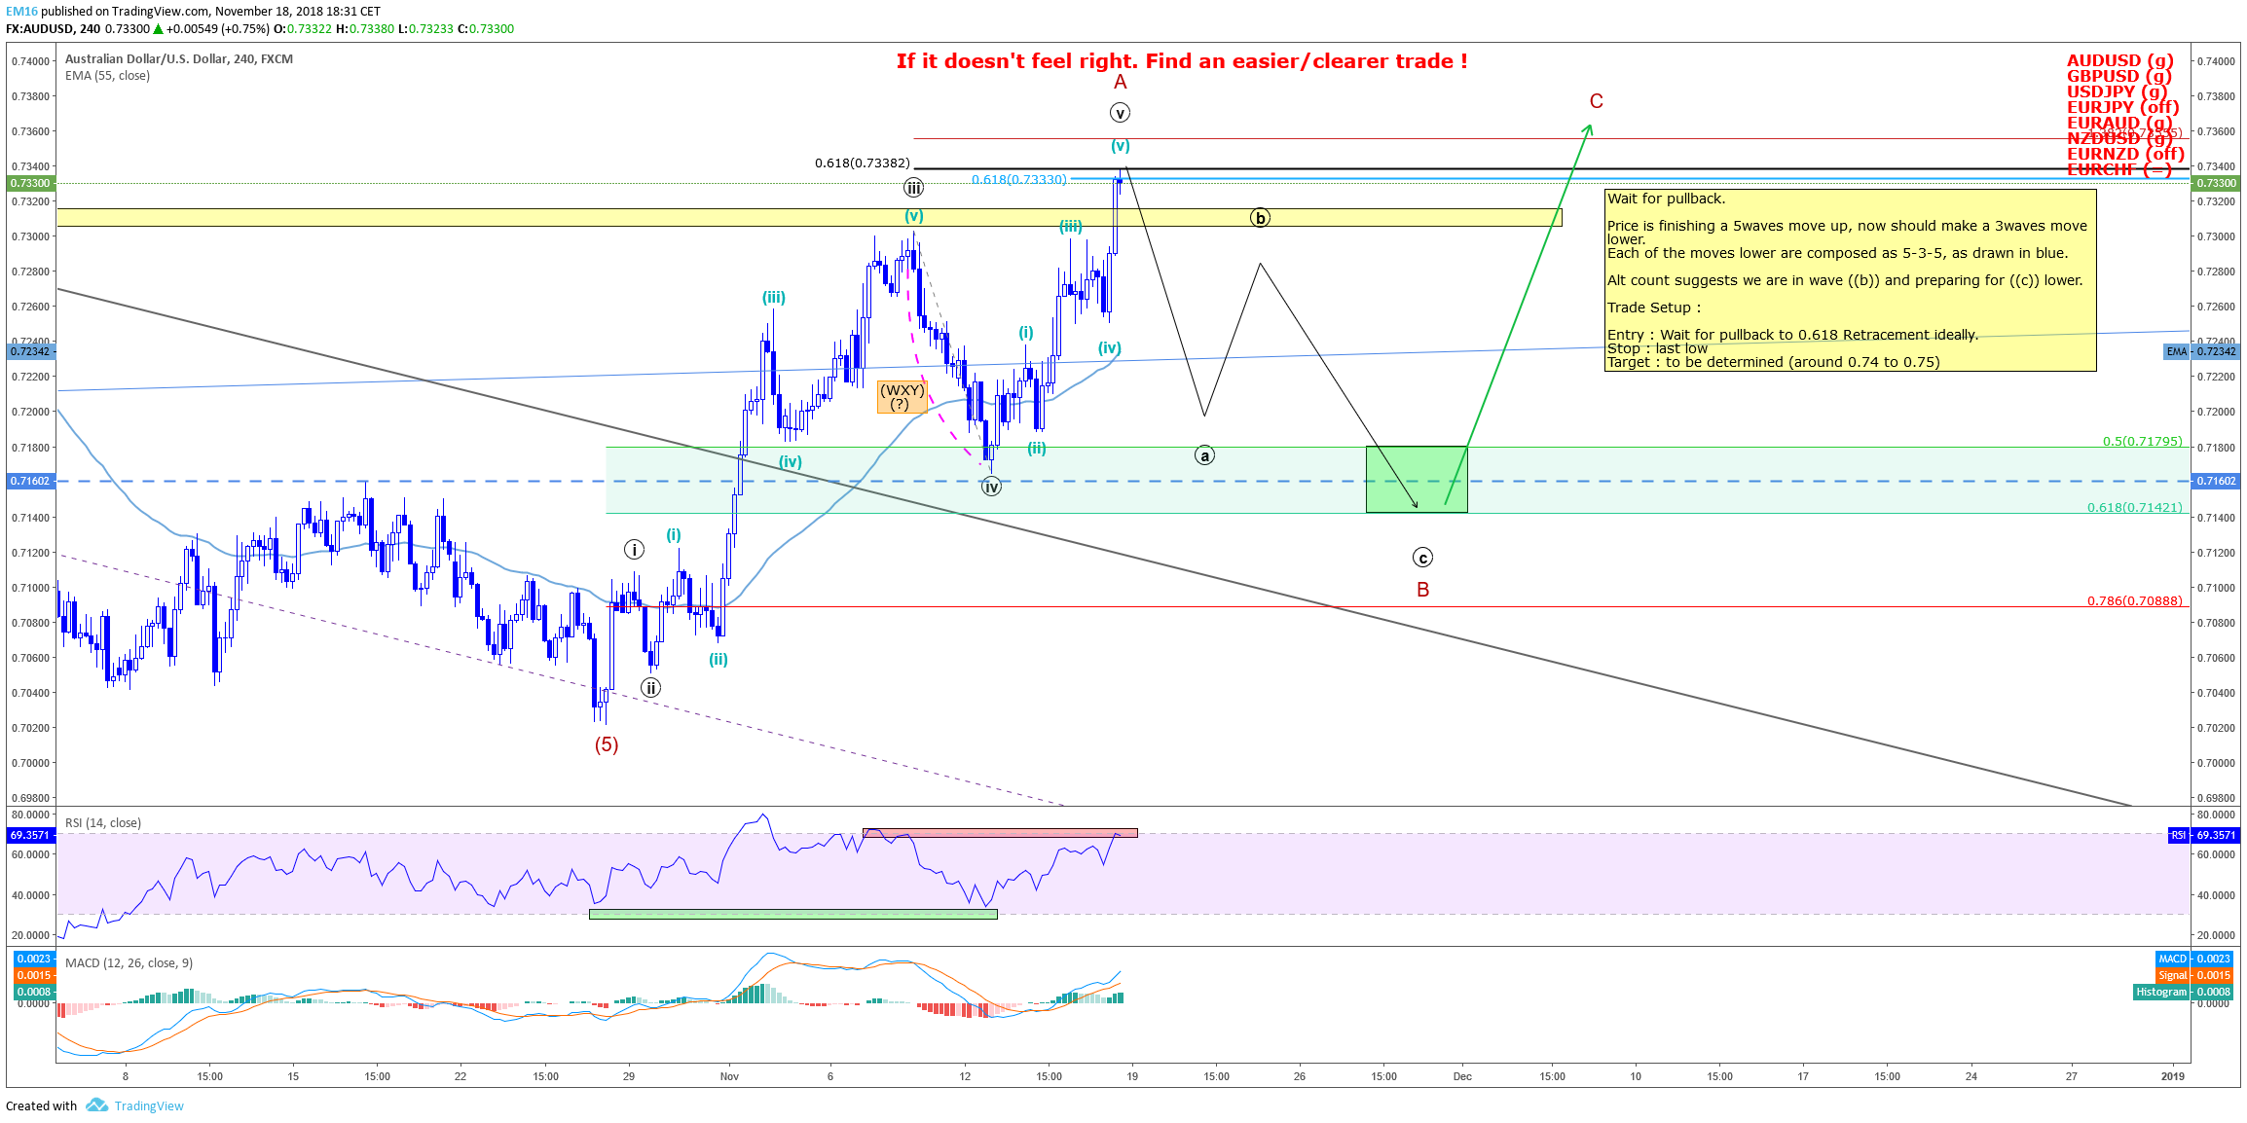Click the 0.5(0.71795) retracement label
Viewport: 2247px width, 1123px height.
tap(2143, 442)
